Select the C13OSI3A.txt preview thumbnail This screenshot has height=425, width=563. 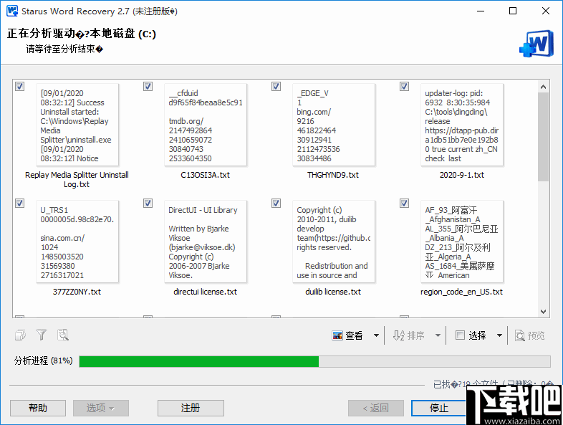click(206, 125)
